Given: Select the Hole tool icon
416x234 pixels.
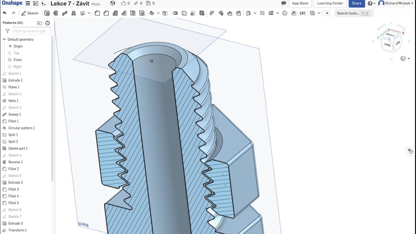Looking at the screenshot, I should tap(142, 13).
